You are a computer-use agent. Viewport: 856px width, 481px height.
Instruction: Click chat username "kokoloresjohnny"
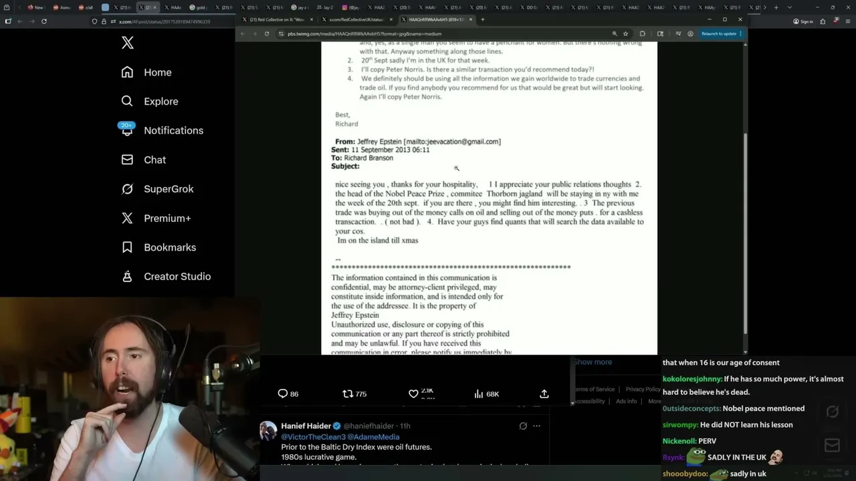coord(692,379)
